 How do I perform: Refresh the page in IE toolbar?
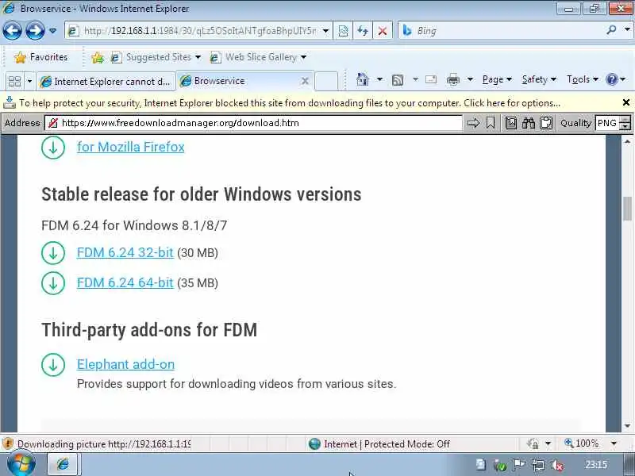click(x=363, y=31)
